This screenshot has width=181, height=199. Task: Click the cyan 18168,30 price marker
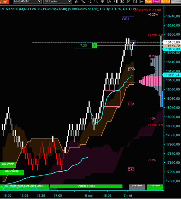coord(172,49)
